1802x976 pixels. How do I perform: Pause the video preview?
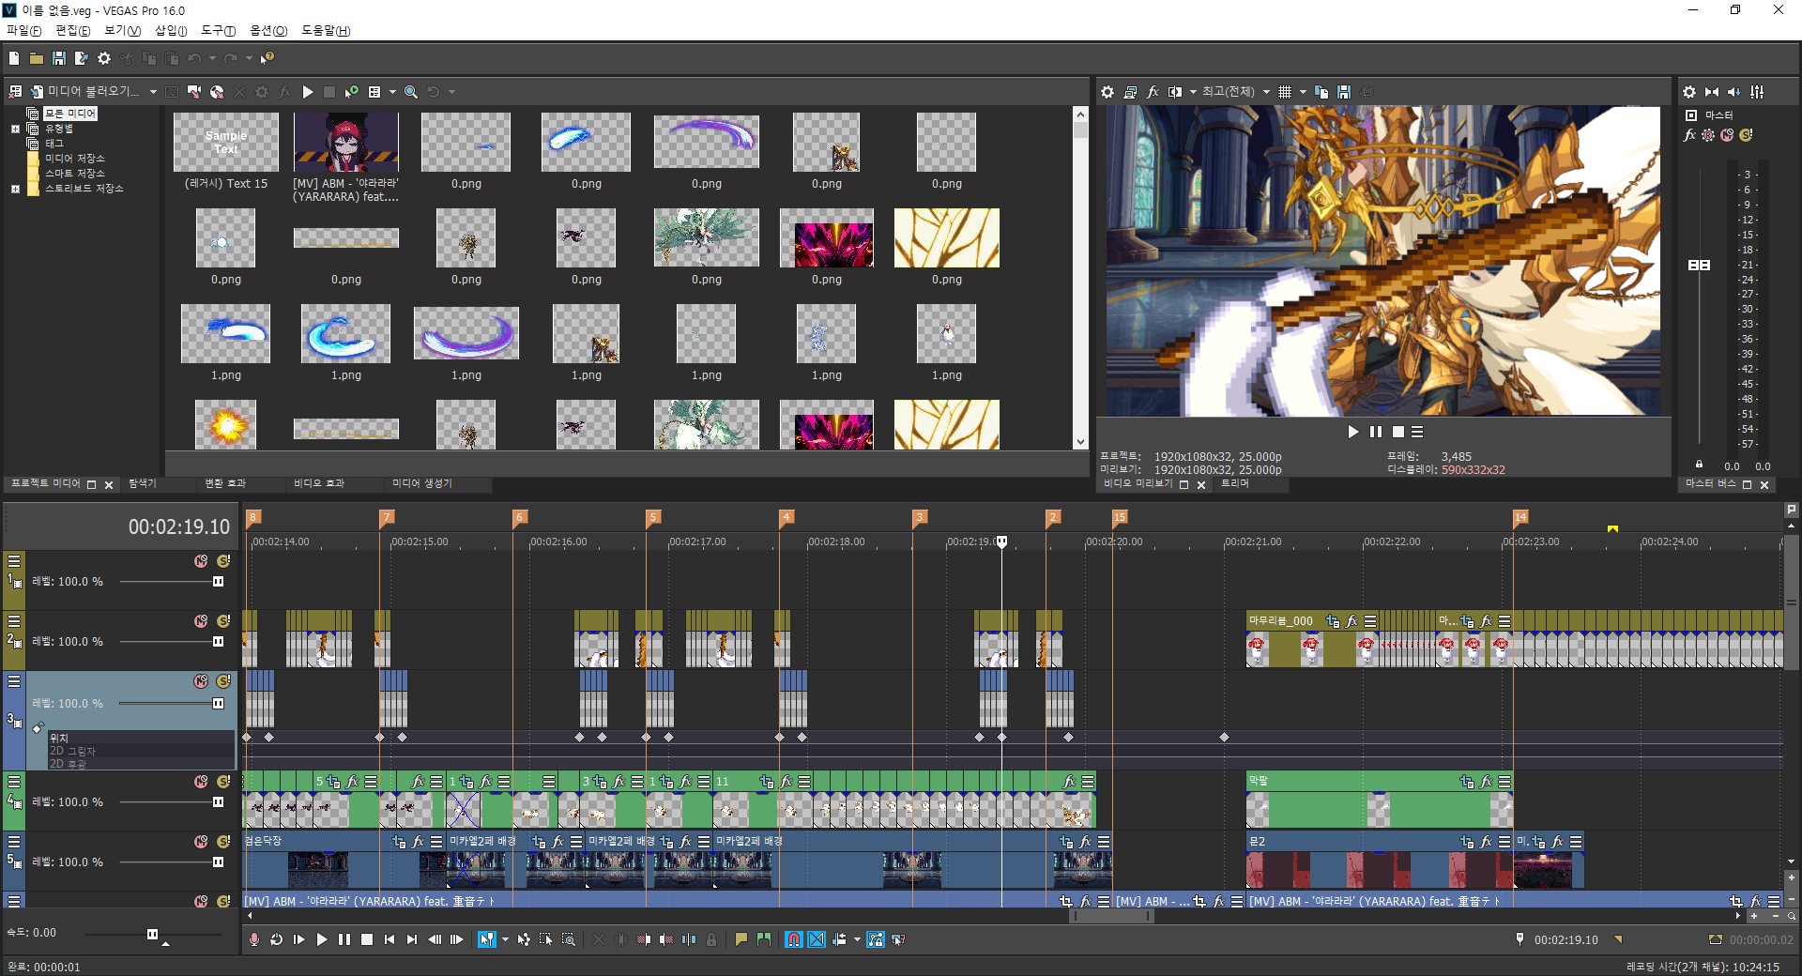[x=1376, y=432]
